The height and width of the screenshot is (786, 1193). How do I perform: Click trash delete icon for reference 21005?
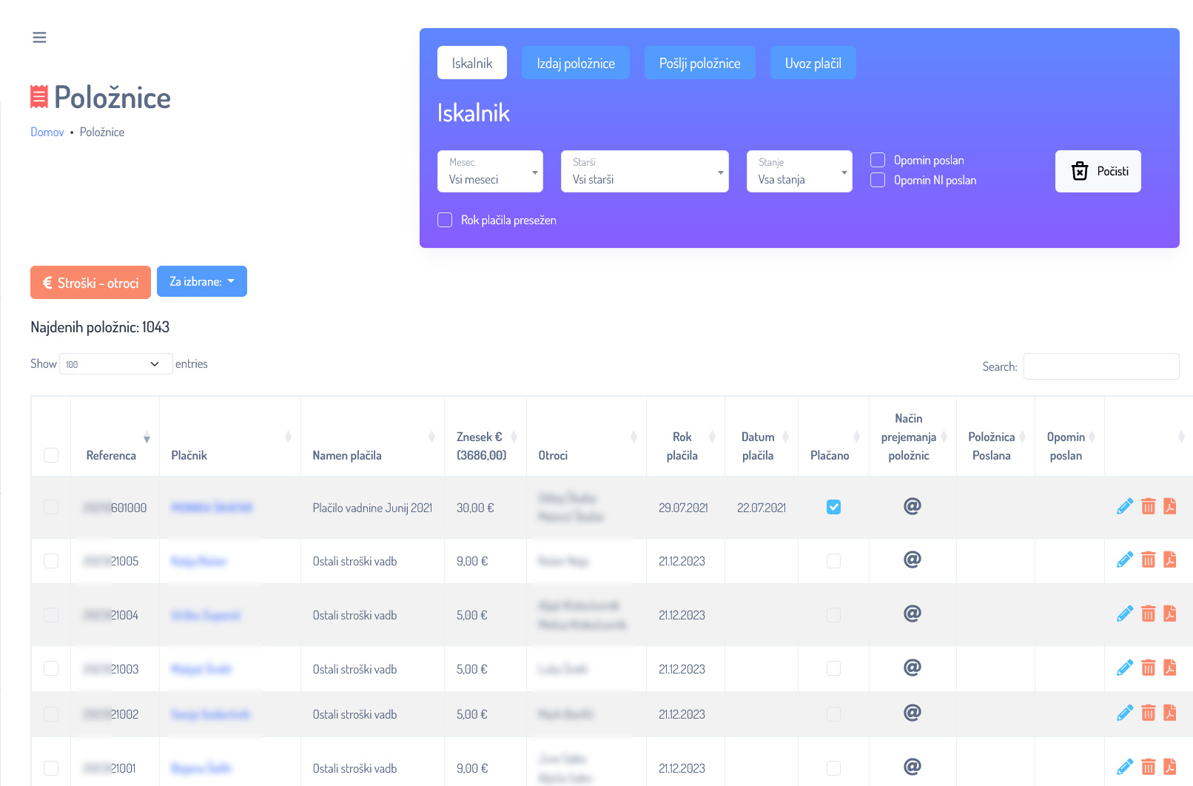point(1148,560)
